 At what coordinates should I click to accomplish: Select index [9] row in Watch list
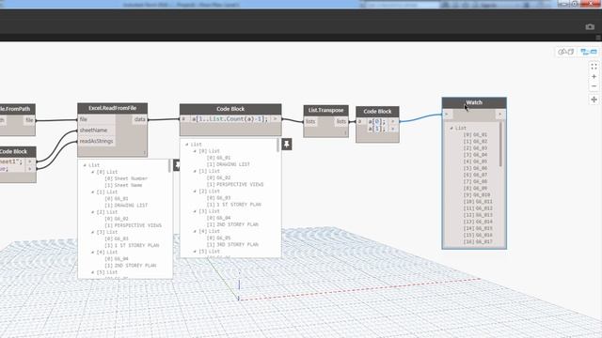click(x=477, y=195)
